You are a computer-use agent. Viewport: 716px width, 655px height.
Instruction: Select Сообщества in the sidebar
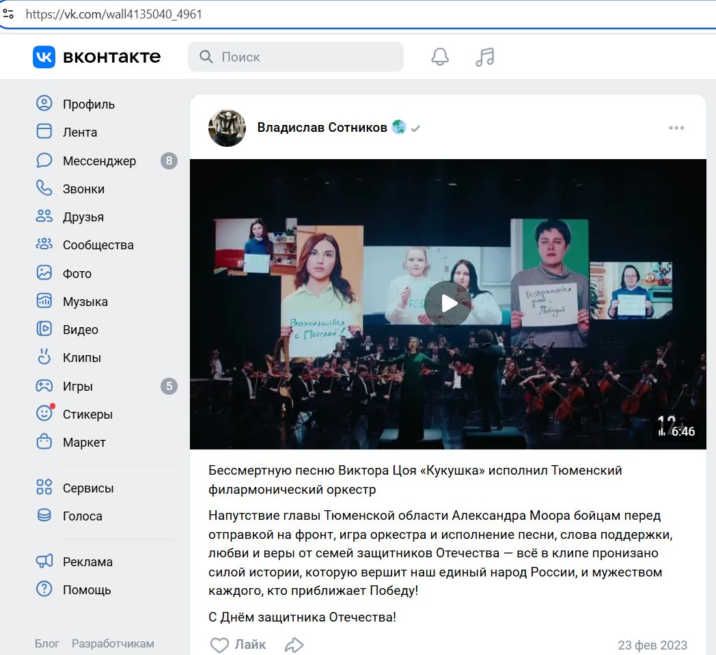[98, 245]
